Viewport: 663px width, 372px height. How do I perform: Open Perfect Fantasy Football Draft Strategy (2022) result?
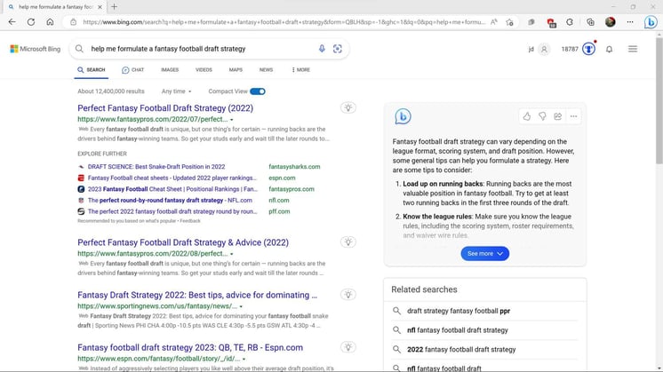click(x=165, y=108)
